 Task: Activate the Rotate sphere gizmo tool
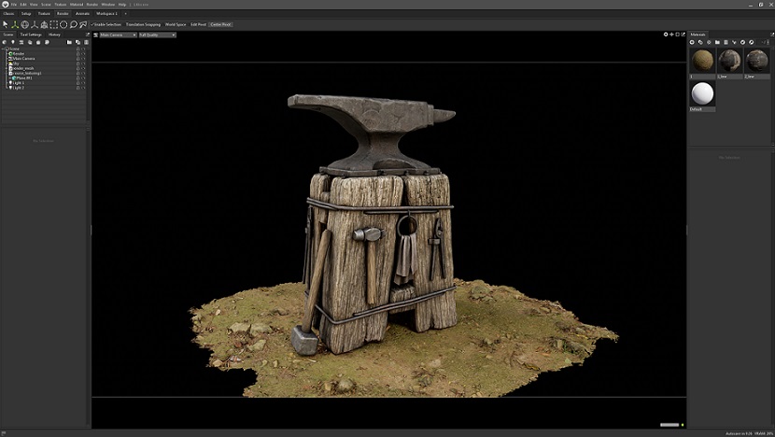24,24
